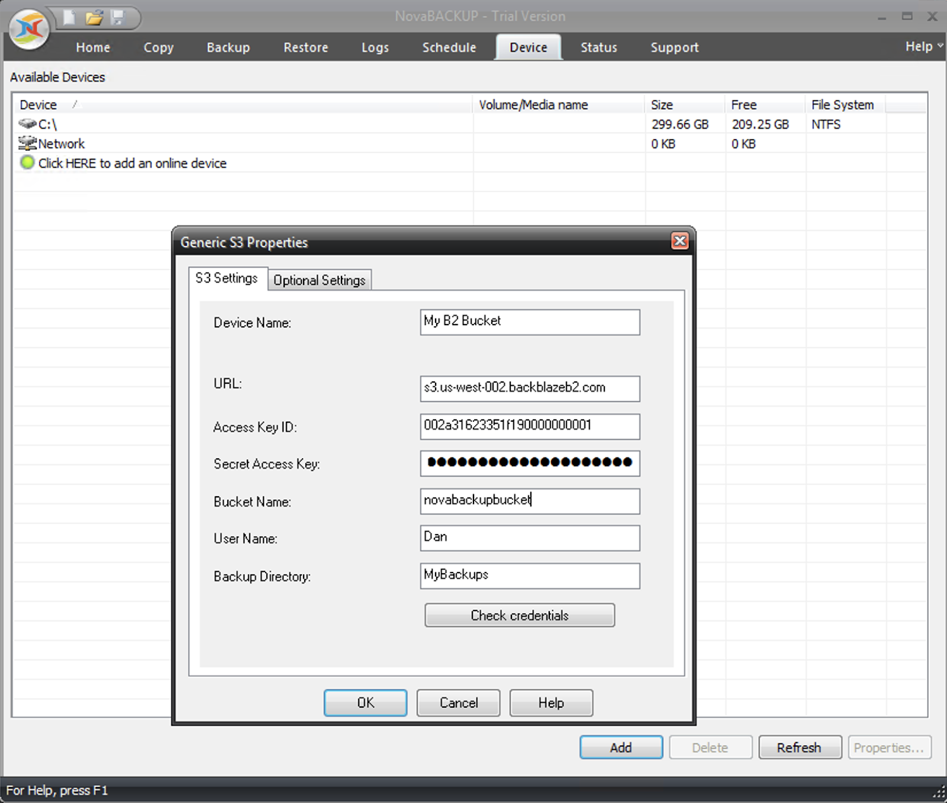Image resolution: width=947 pixels, height=803 pixels.
Task: Click the Check credentials button
Action: 520,615
